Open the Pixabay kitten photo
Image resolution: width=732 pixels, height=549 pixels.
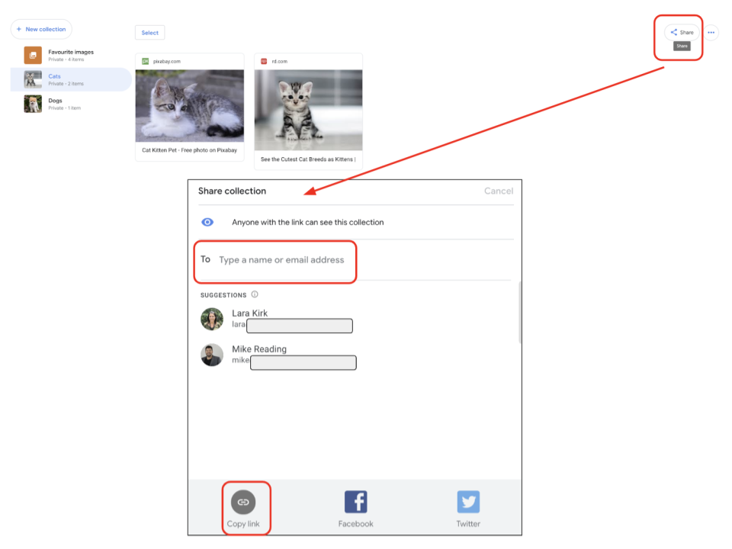190,106
